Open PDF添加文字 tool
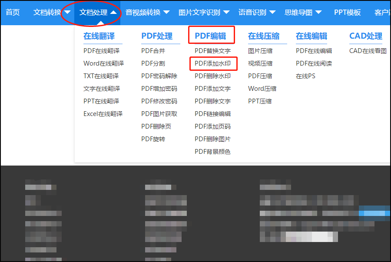 213,89
